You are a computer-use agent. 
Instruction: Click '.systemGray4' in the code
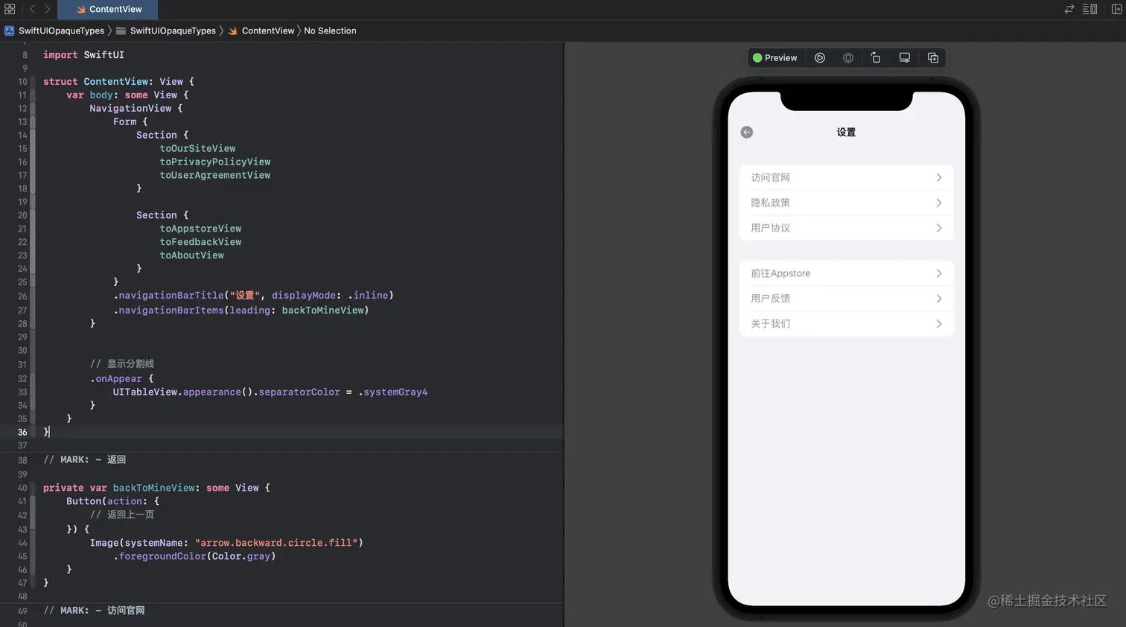point(393,392)
